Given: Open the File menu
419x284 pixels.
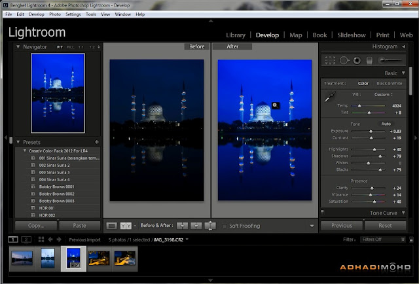Looking at the screenshot, I should click(x=9, y=14).
